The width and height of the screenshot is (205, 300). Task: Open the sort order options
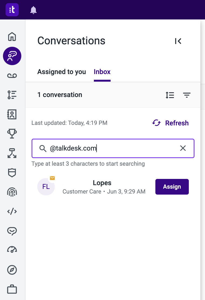click(x=170, y=95)
